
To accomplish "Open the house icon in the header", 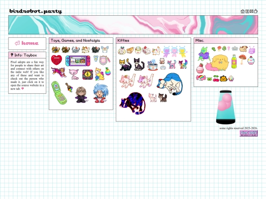I will 242,11.
